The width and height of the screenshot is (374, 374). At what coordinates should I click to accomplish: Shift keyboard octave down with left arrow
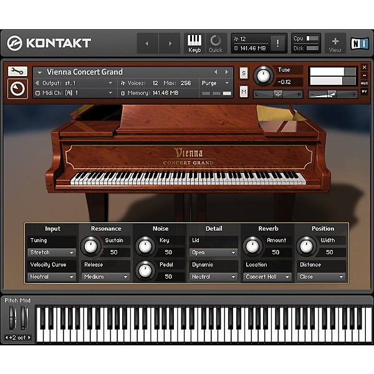(7, 337)
